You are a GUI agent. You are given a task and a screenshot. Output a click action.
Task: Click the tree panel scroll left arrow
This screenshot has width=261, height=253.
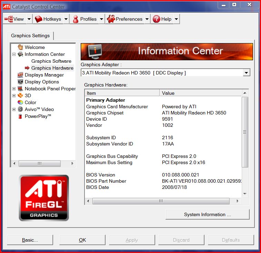click(x=14, y=163)
